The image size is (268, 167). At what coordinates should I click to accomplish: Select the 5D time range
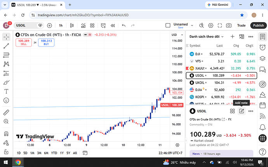tap(25, 153)
